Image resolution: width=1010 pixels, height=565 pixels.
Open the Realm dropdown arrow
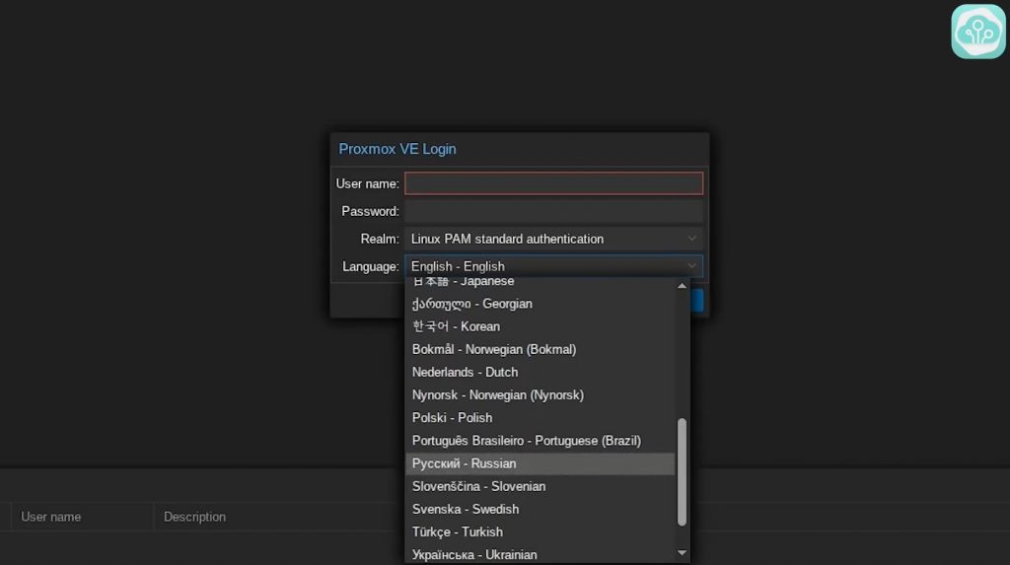coord(691,239)
